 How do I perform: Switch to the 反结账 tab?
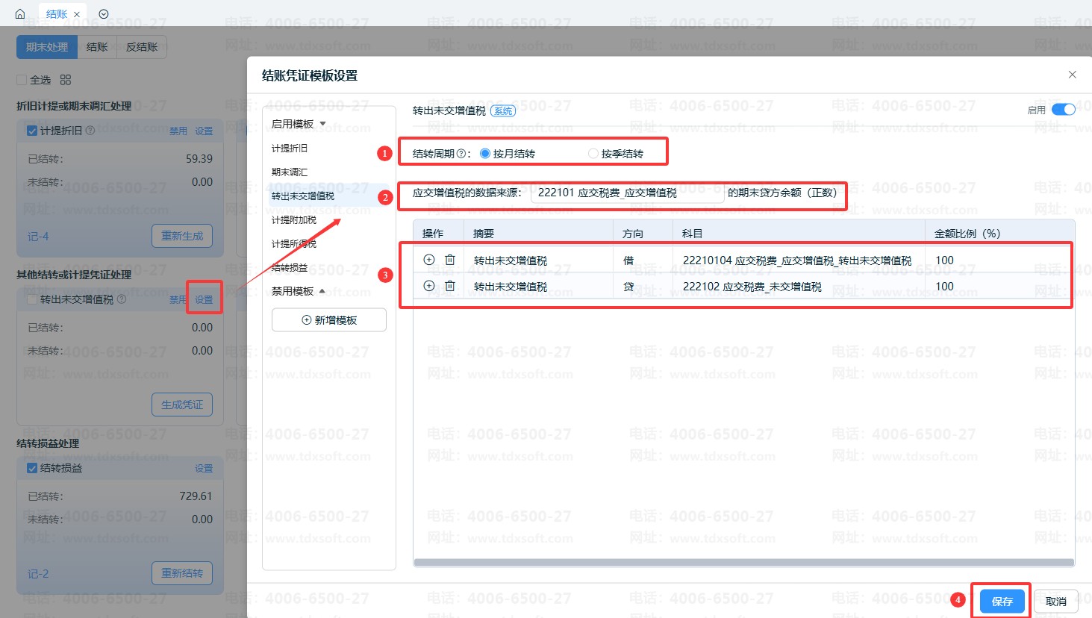click(142, 47)
